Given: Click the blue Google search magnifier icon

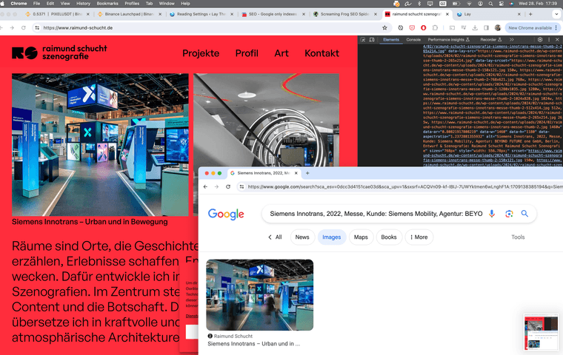Looking at the screenshot, I should 524,214.
